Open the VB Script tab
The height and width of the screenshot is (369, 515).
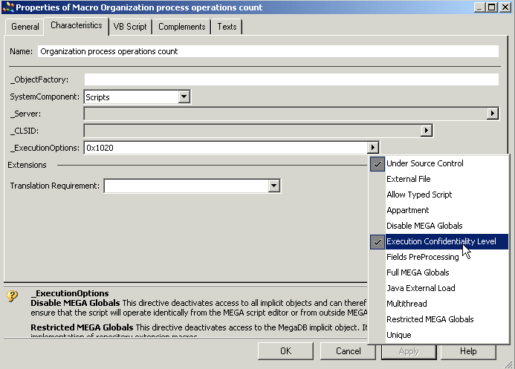click(x=130, y=27)
